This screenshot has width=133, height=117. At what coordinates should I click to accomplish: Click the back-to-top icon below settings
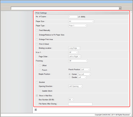click(x=36, y=110)
